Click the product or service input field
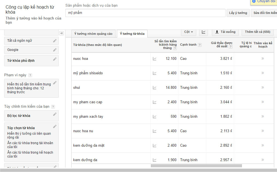 [x=145, y=13]
